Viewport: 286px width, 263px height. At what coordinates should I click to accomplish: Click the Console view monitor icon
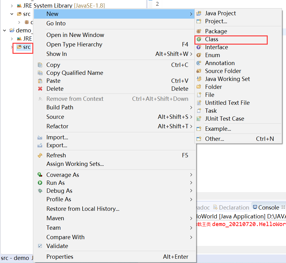255,207
